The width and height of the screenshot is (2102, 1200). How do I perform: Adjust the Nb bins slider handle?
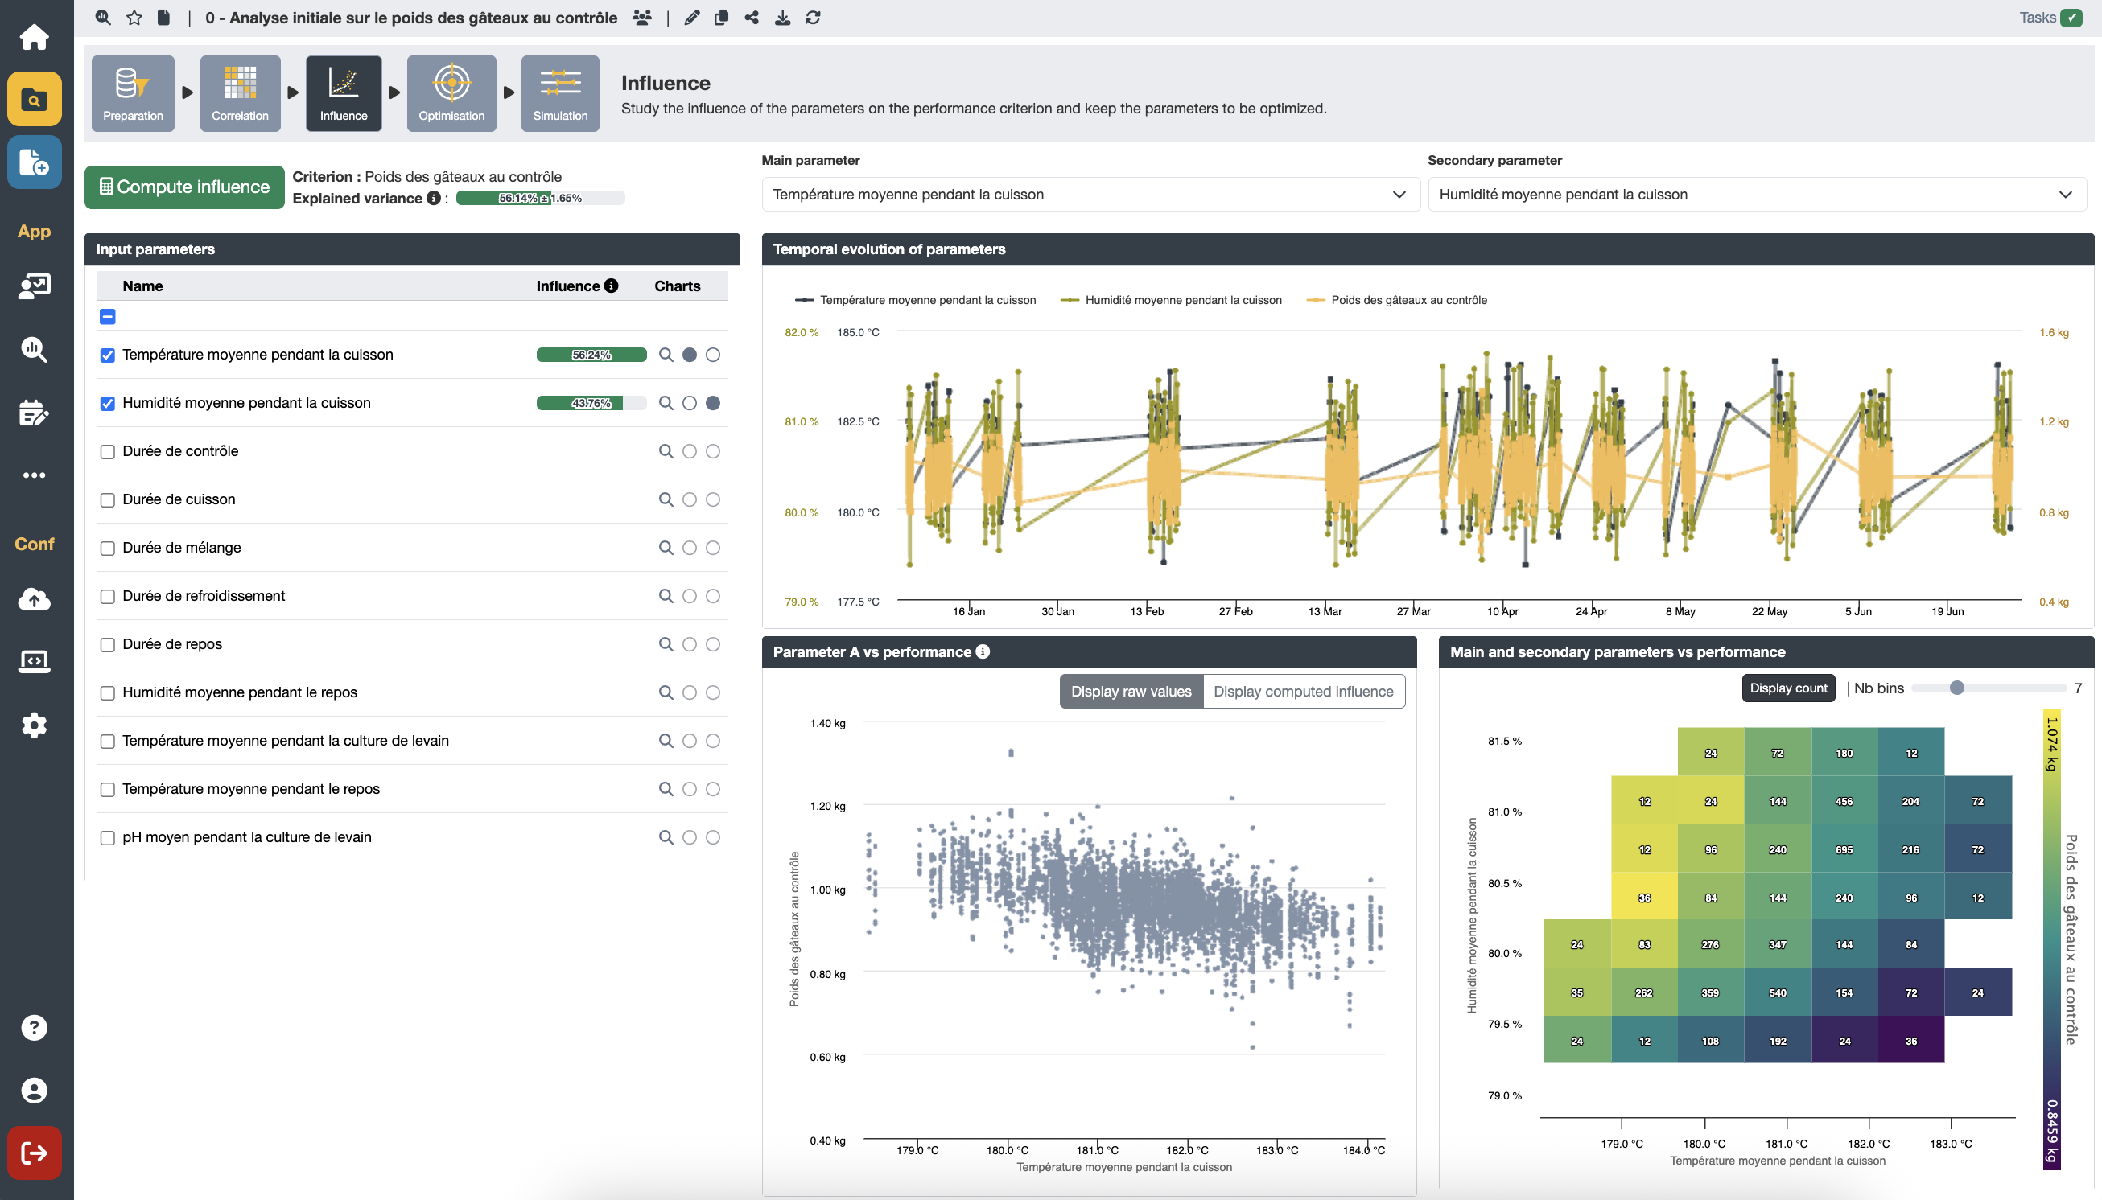[1957, 688]
